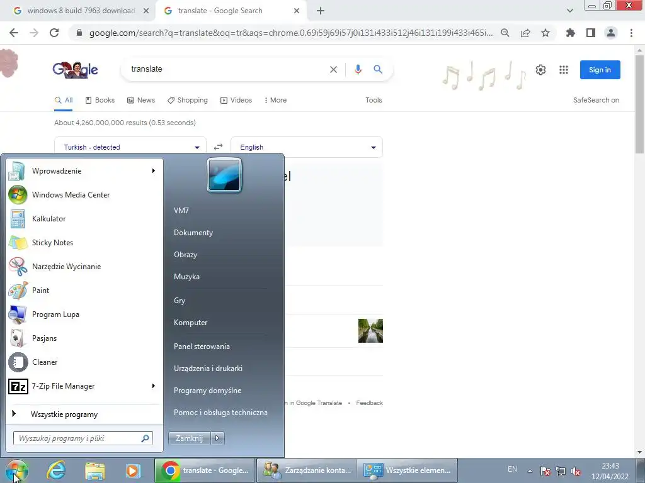Clear the Google search box text

point(334,69)
